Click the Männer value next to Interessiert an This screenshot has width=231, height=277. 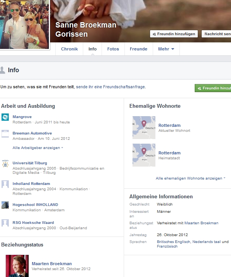[164, 211]
